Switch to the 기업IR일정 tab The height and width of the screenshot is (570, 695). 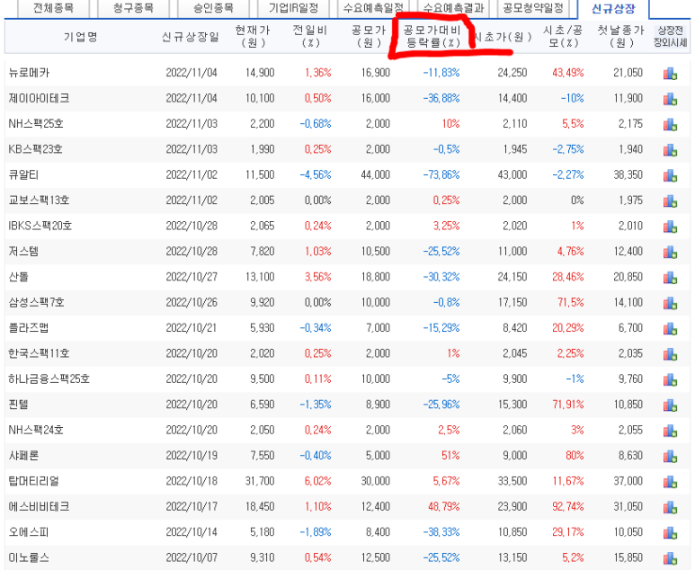coord(293,8)
